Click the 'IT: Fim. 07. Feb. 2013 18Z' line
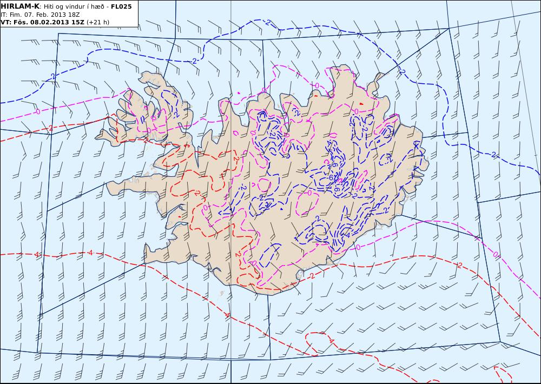The height and width of the screenshot is (384, 541). pos(40,15)
